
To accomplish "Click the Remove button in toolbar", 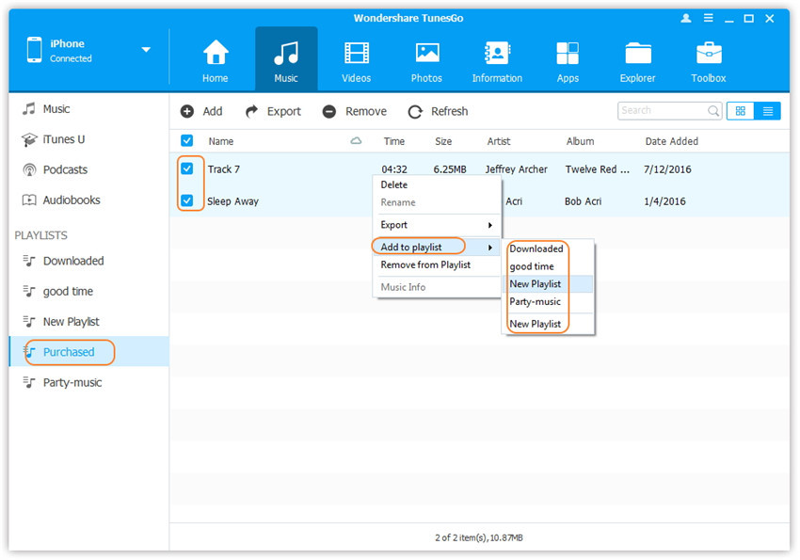I will click(x=355, y=111).
